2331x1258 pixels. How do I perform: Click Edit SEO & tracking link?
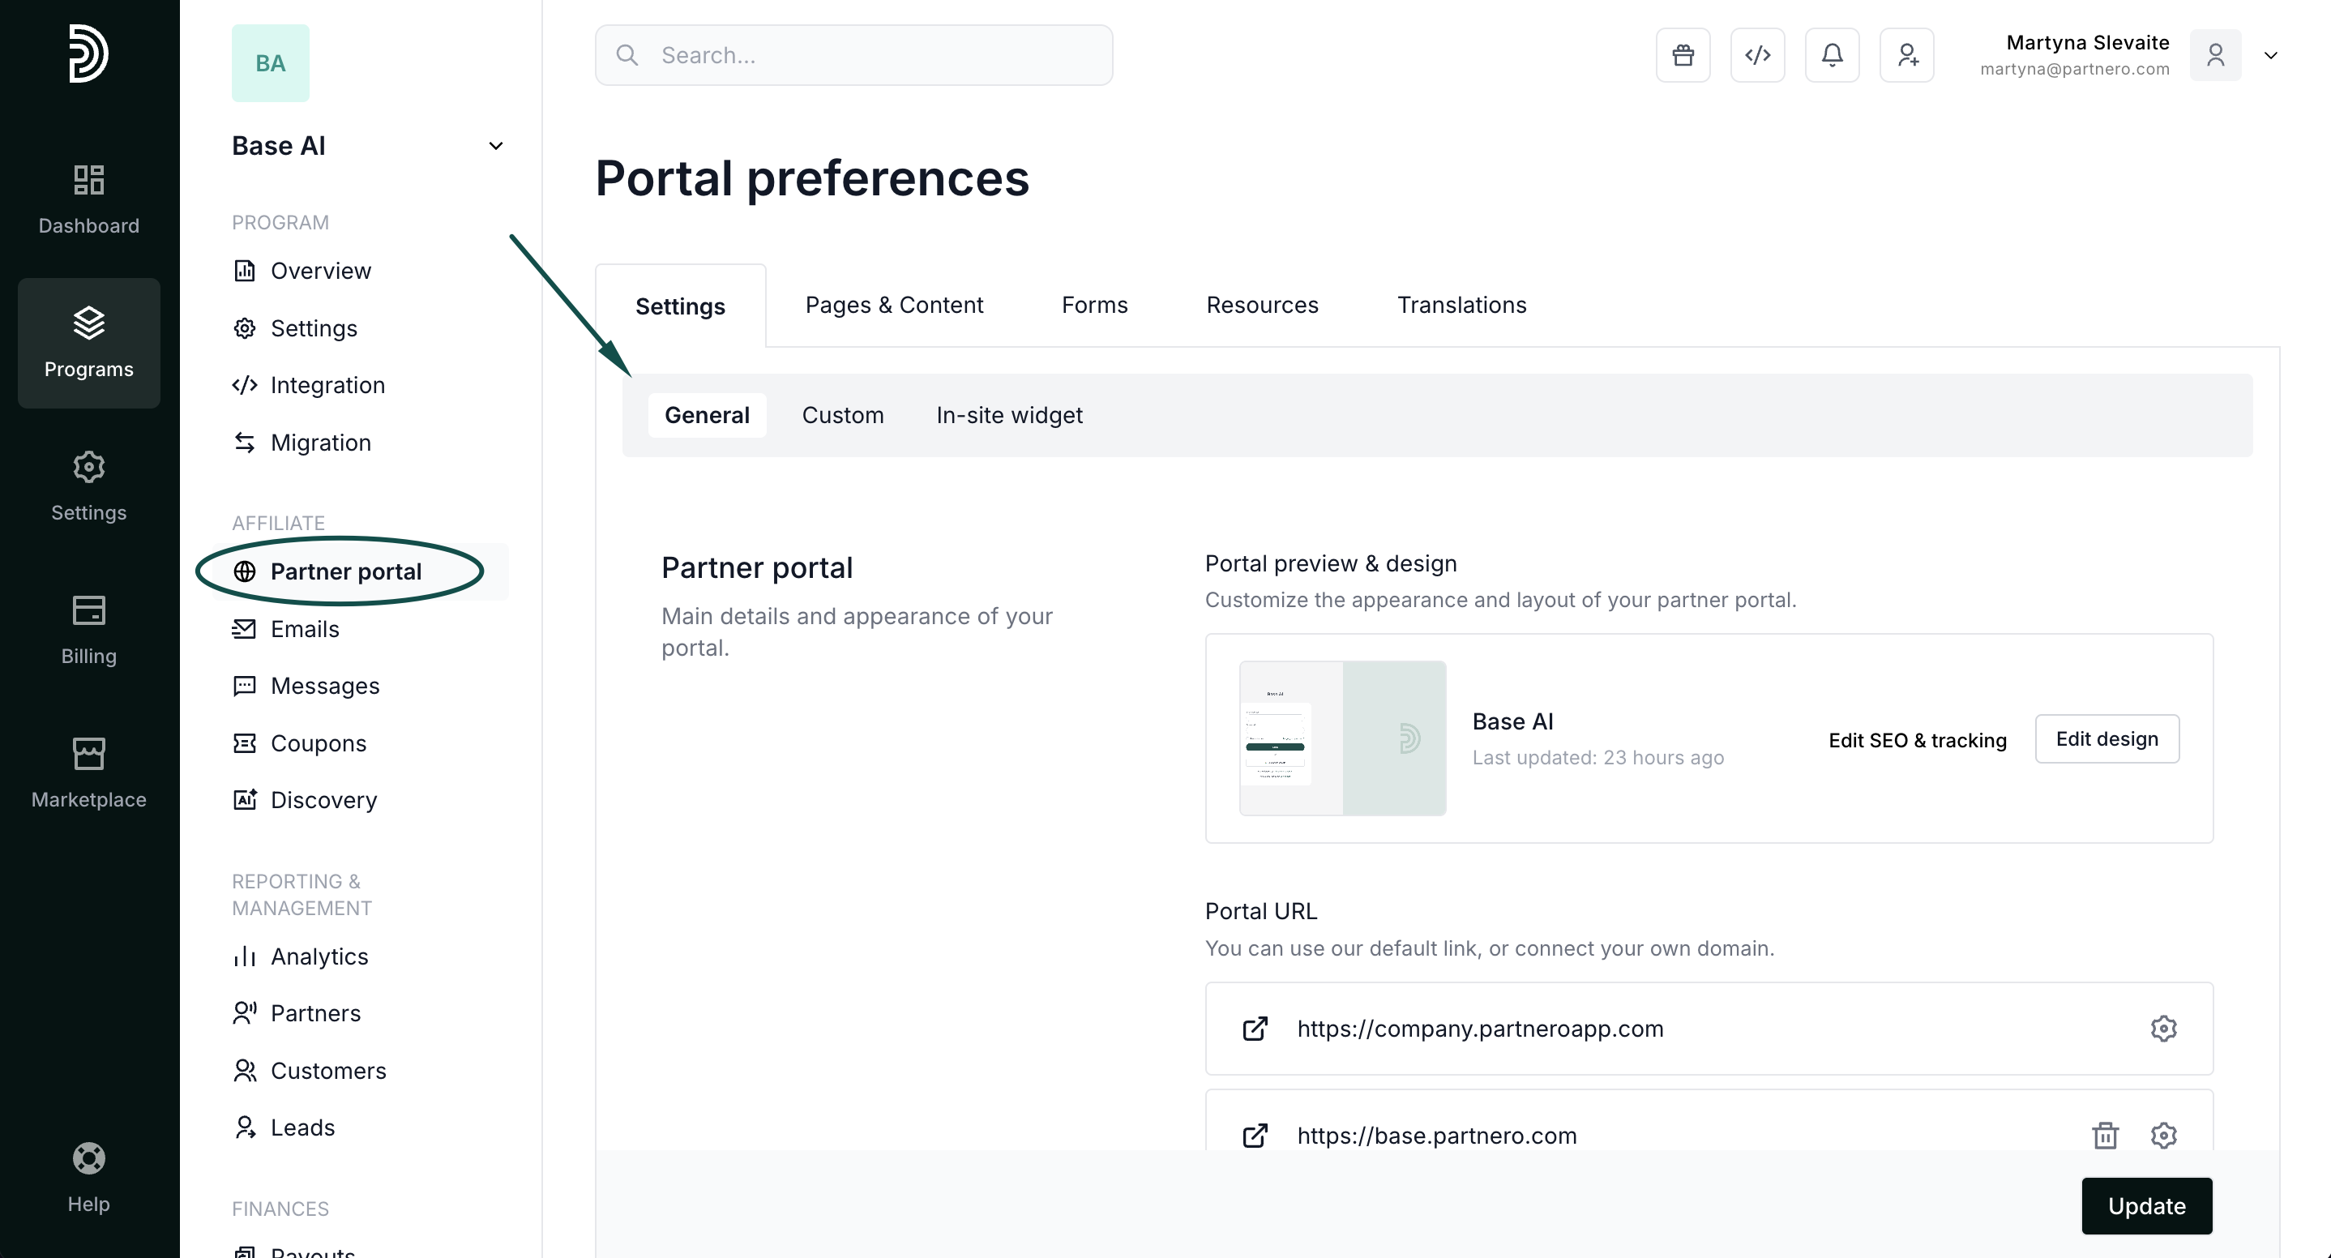tap(1917, 740)
